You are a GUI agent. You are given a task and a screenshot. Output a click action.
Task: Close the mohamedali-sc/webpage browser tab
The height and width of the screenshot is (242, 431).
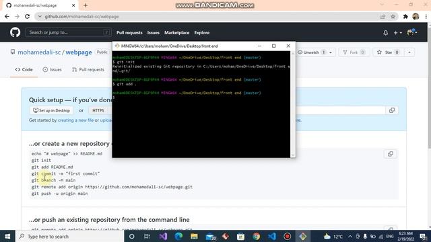coord(73,5)
